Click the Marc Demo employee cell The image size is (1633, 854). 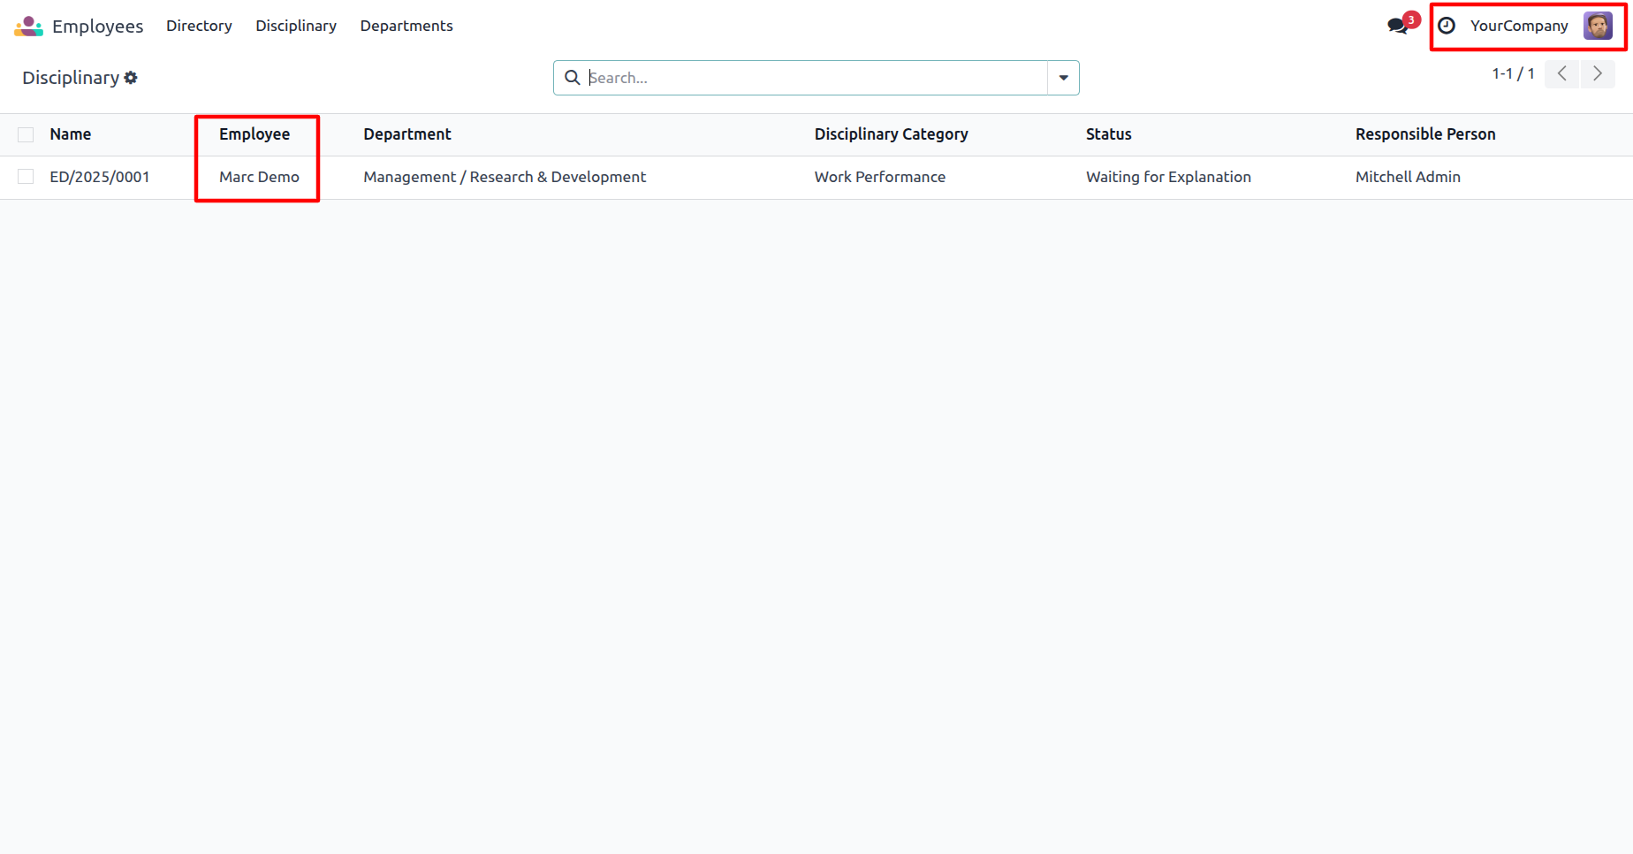tap(259, 177)
